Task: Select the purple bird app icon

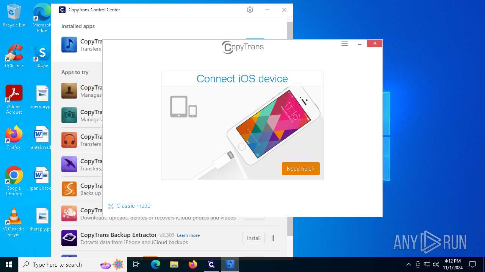Action: (69, 164)
